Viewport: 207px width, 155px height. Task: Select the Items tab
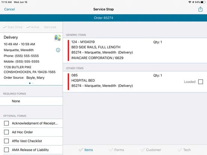click(86, 150)
